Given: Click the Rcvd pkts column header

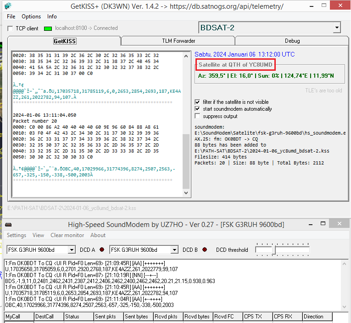Looking at the screenshot, I should coord(168,317).
